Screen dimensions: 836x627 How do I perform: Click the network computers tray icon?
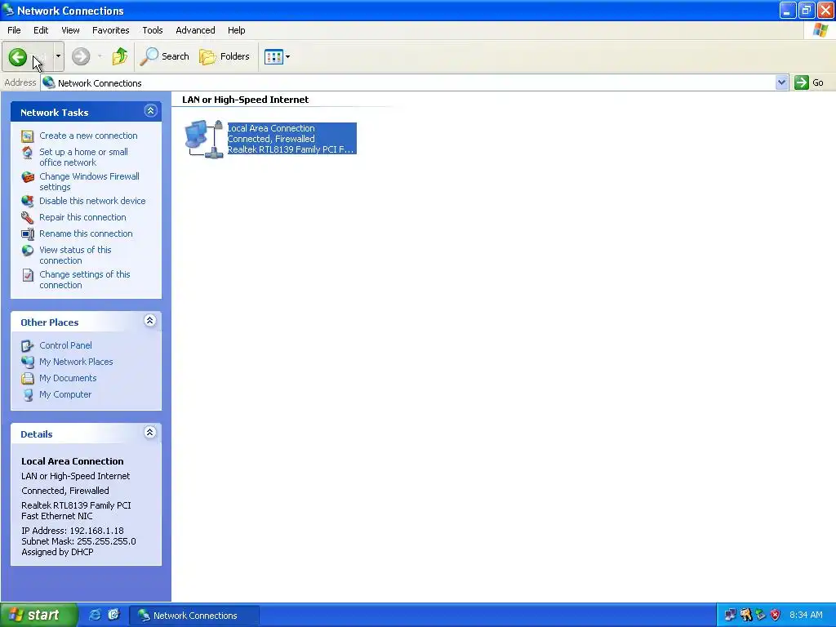click(730, 615)
